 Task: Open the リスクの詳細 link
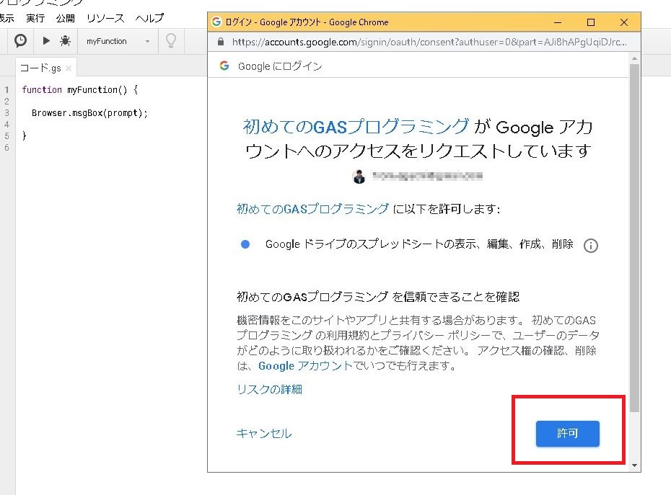[x=269, y=389]
